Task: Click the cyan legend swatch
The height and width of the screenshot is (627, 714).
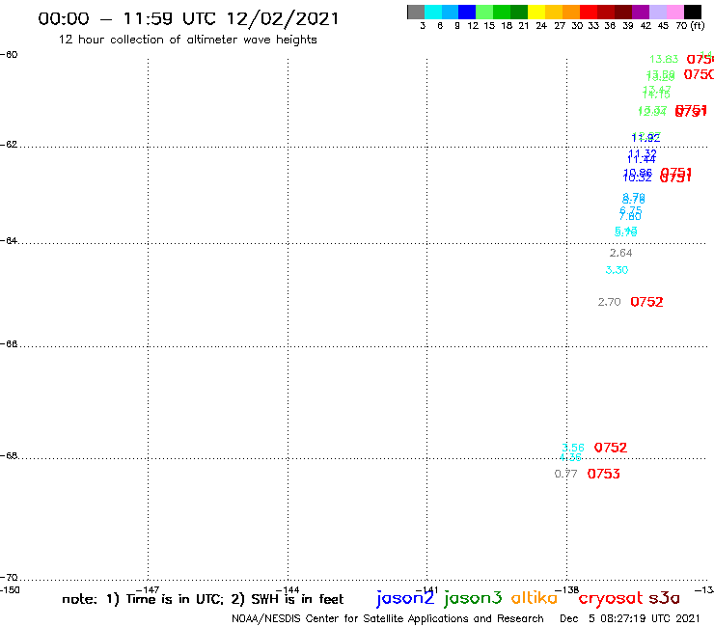Action: (x=433, y=12)
